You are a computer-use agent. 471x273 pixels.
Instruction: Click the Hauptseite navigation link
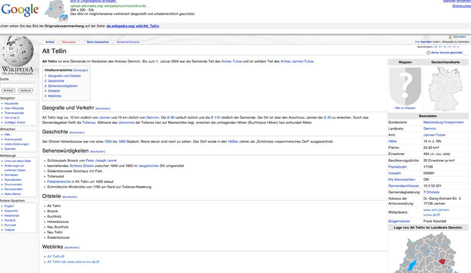[12, 103]
